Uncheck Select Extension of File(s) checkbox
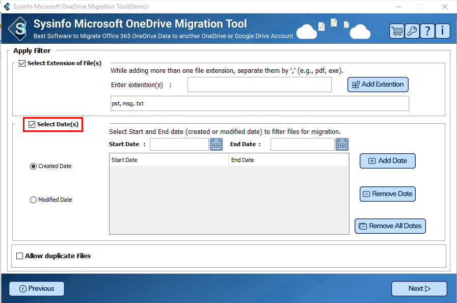457x303 pixels. [x=22, y=64]
